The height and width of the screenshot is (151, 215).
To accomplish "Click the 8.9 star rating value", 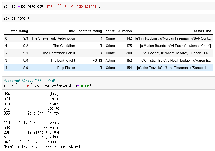I will click(26, 68).
